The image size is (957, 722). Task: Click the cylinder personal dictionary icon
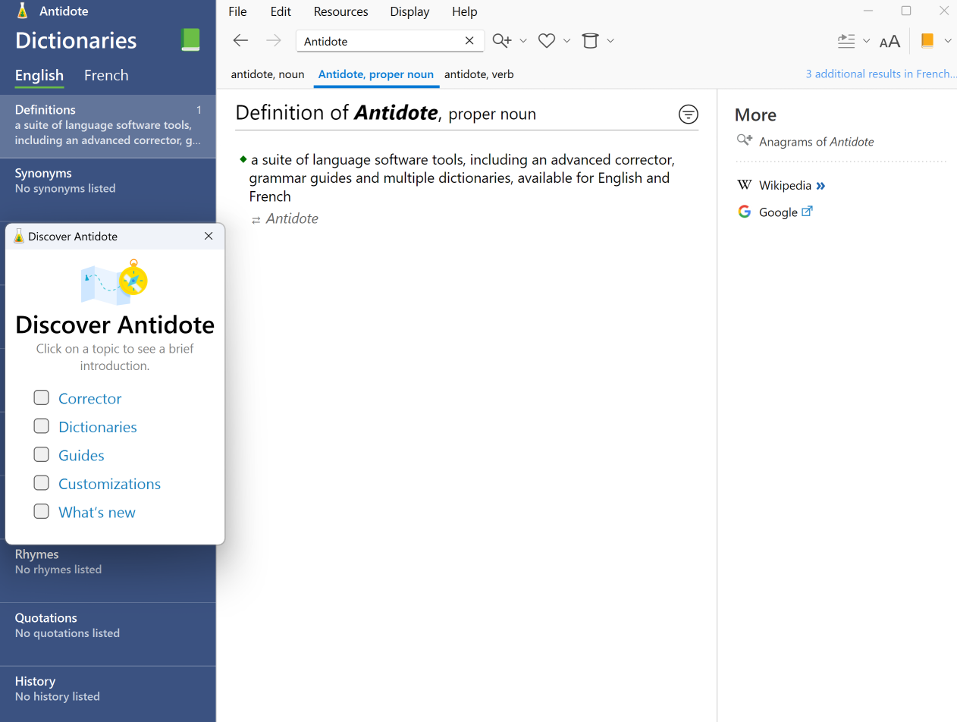point(590,41)
